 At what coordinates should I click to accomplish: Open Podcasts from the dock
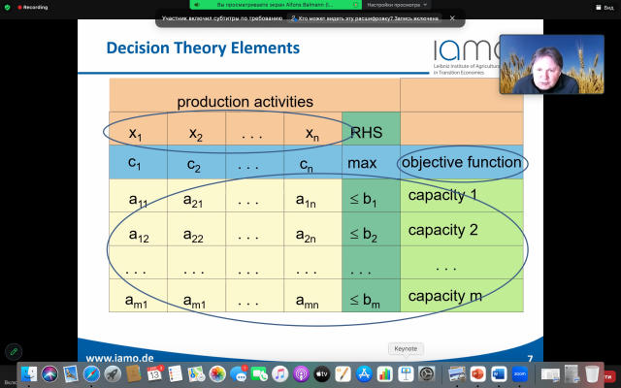[x=301, y=374]
